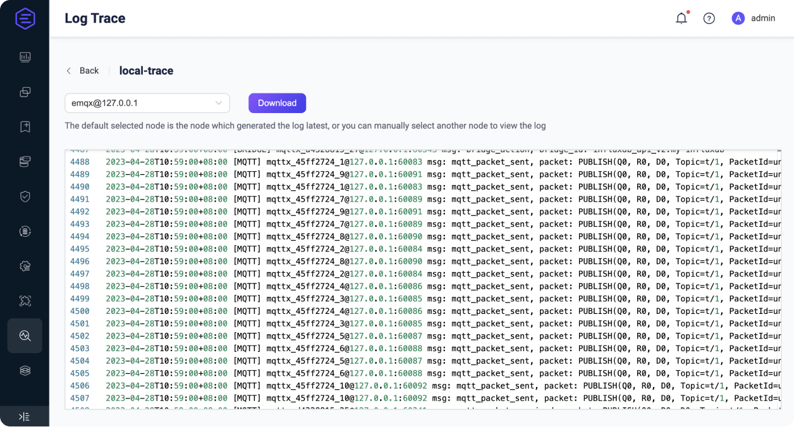Open the notifications bell

(681, 18)
